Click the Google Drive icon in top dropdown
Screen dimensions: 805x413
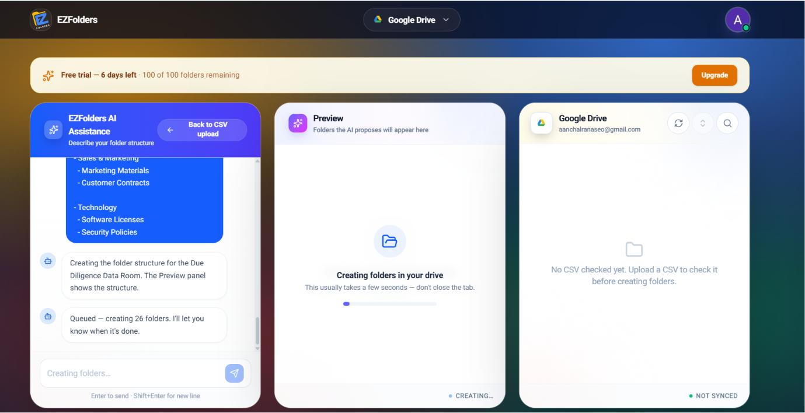378,20
